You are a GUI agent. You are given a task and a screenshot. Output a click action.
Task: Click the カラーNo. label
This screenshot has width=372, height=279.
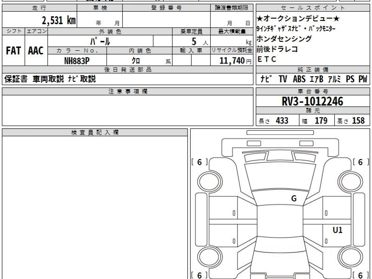(77, 51)
